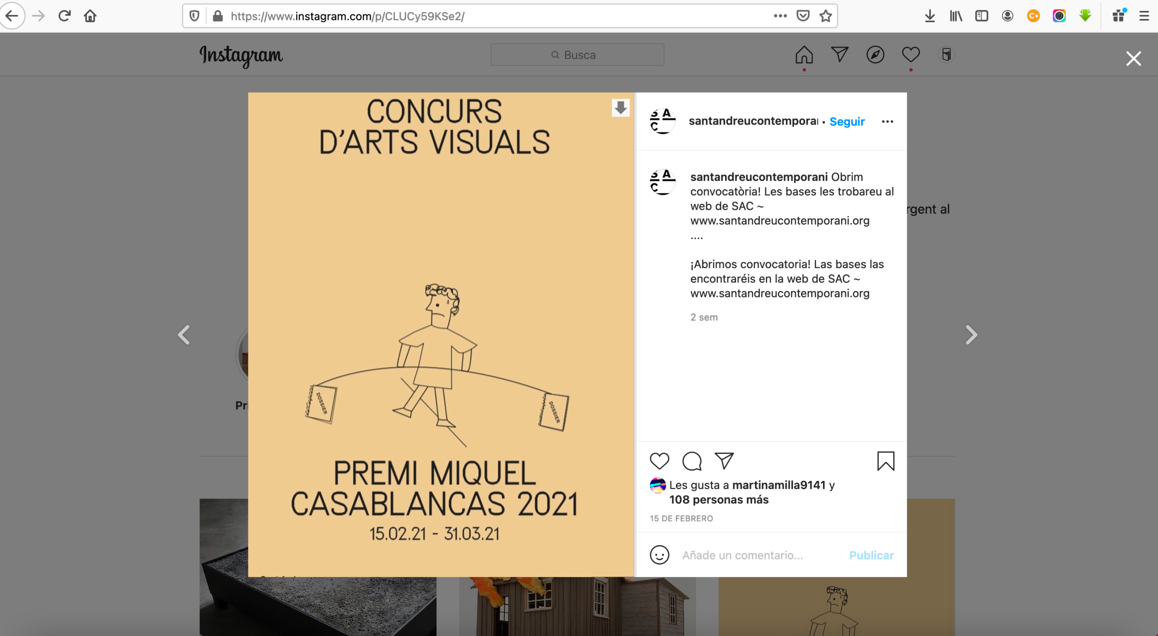This screenshot has width=1158, height=636.
Task: Open the emoji picker smiley icon
Action: click(660, 555)
